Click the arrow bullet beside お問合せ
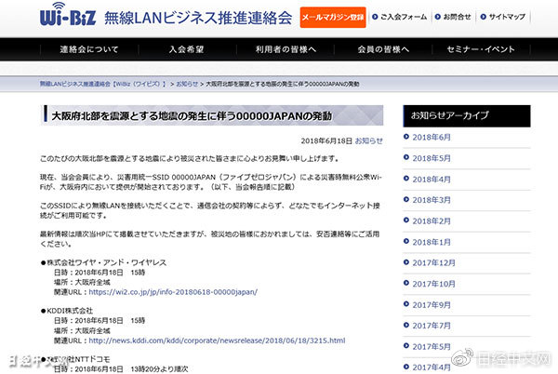This screenshot has height=374, width=558. 438,17
